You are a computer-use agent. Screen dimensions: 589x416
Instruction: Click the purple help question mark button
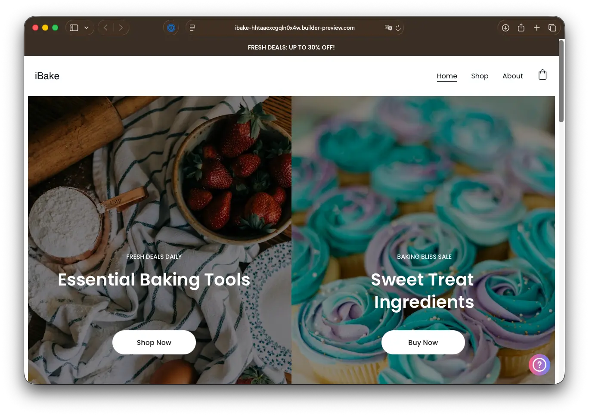(x=539, y=365)
